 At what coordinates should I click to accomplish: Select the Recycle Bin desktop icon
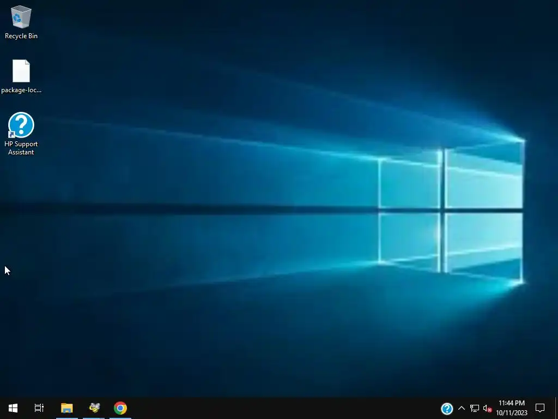pos(21,22)
